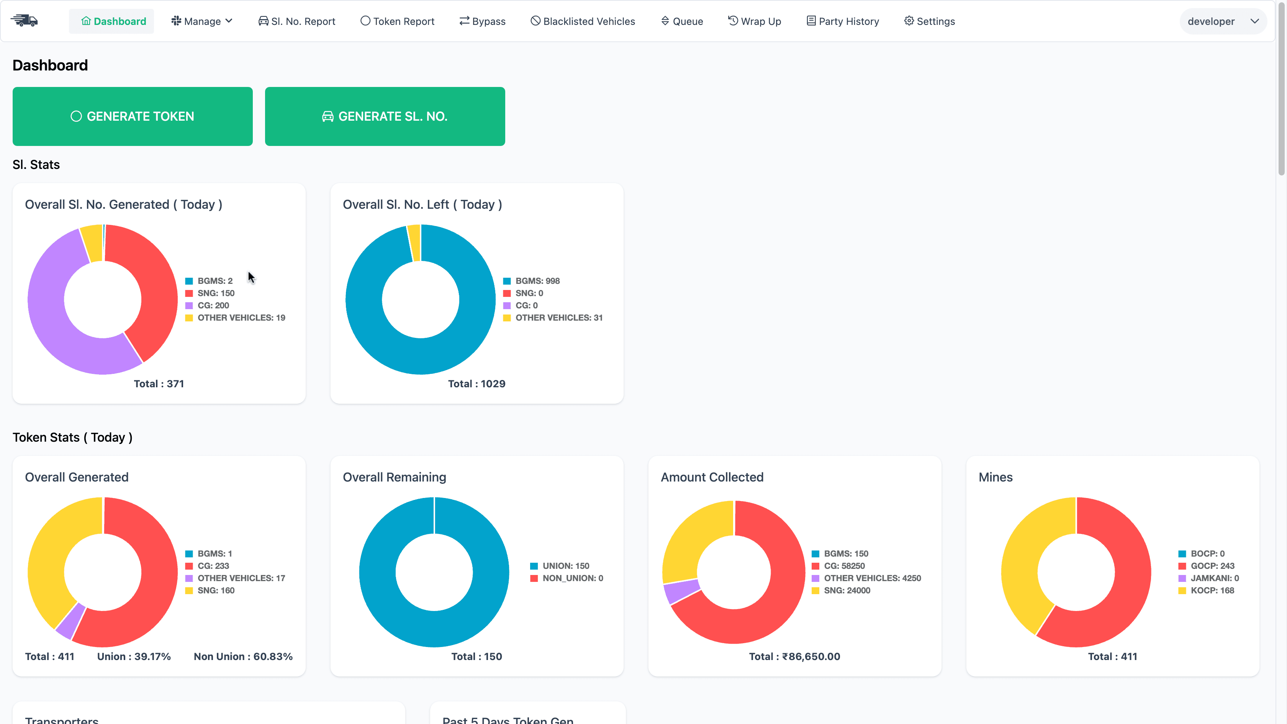The height and width of the screenshot is (724, 1287).
Task: Click the GENERATE TOKEN button
Action: [x=133, y=116]
